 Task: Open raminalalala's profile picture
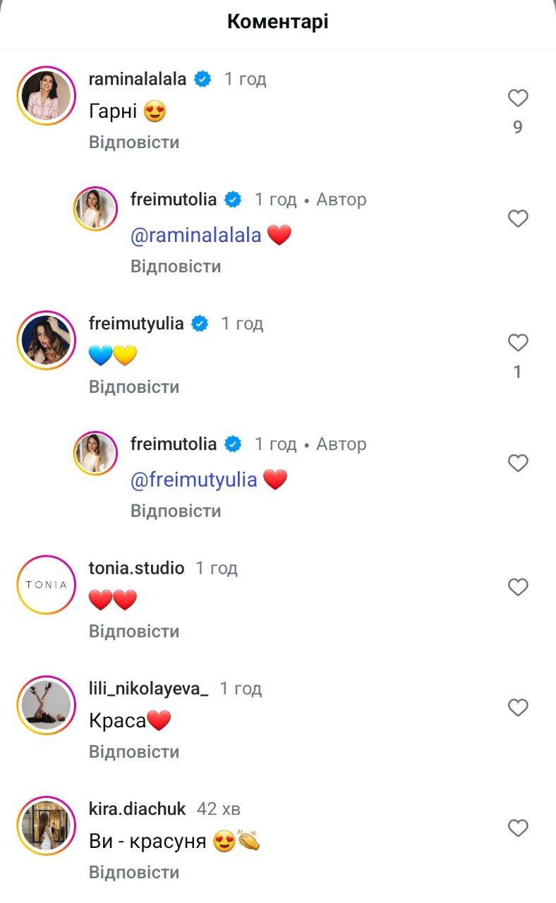tap(46, 96)
